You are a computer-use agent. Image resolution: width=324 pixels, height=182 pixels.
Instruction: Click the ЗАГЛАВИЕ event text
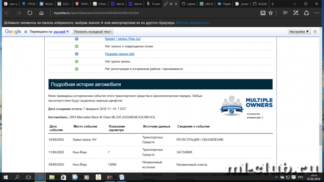(184, 152)
